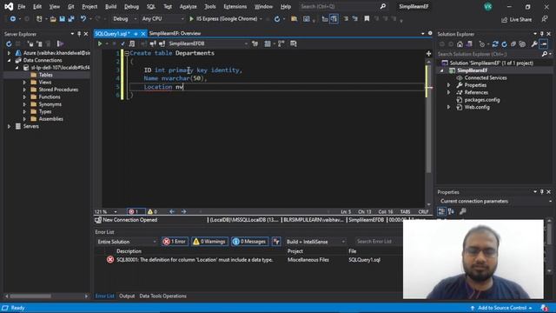Pin the Solution Explorer panel
The width and height of the screenshot is (556, 313).
(542, 34)
